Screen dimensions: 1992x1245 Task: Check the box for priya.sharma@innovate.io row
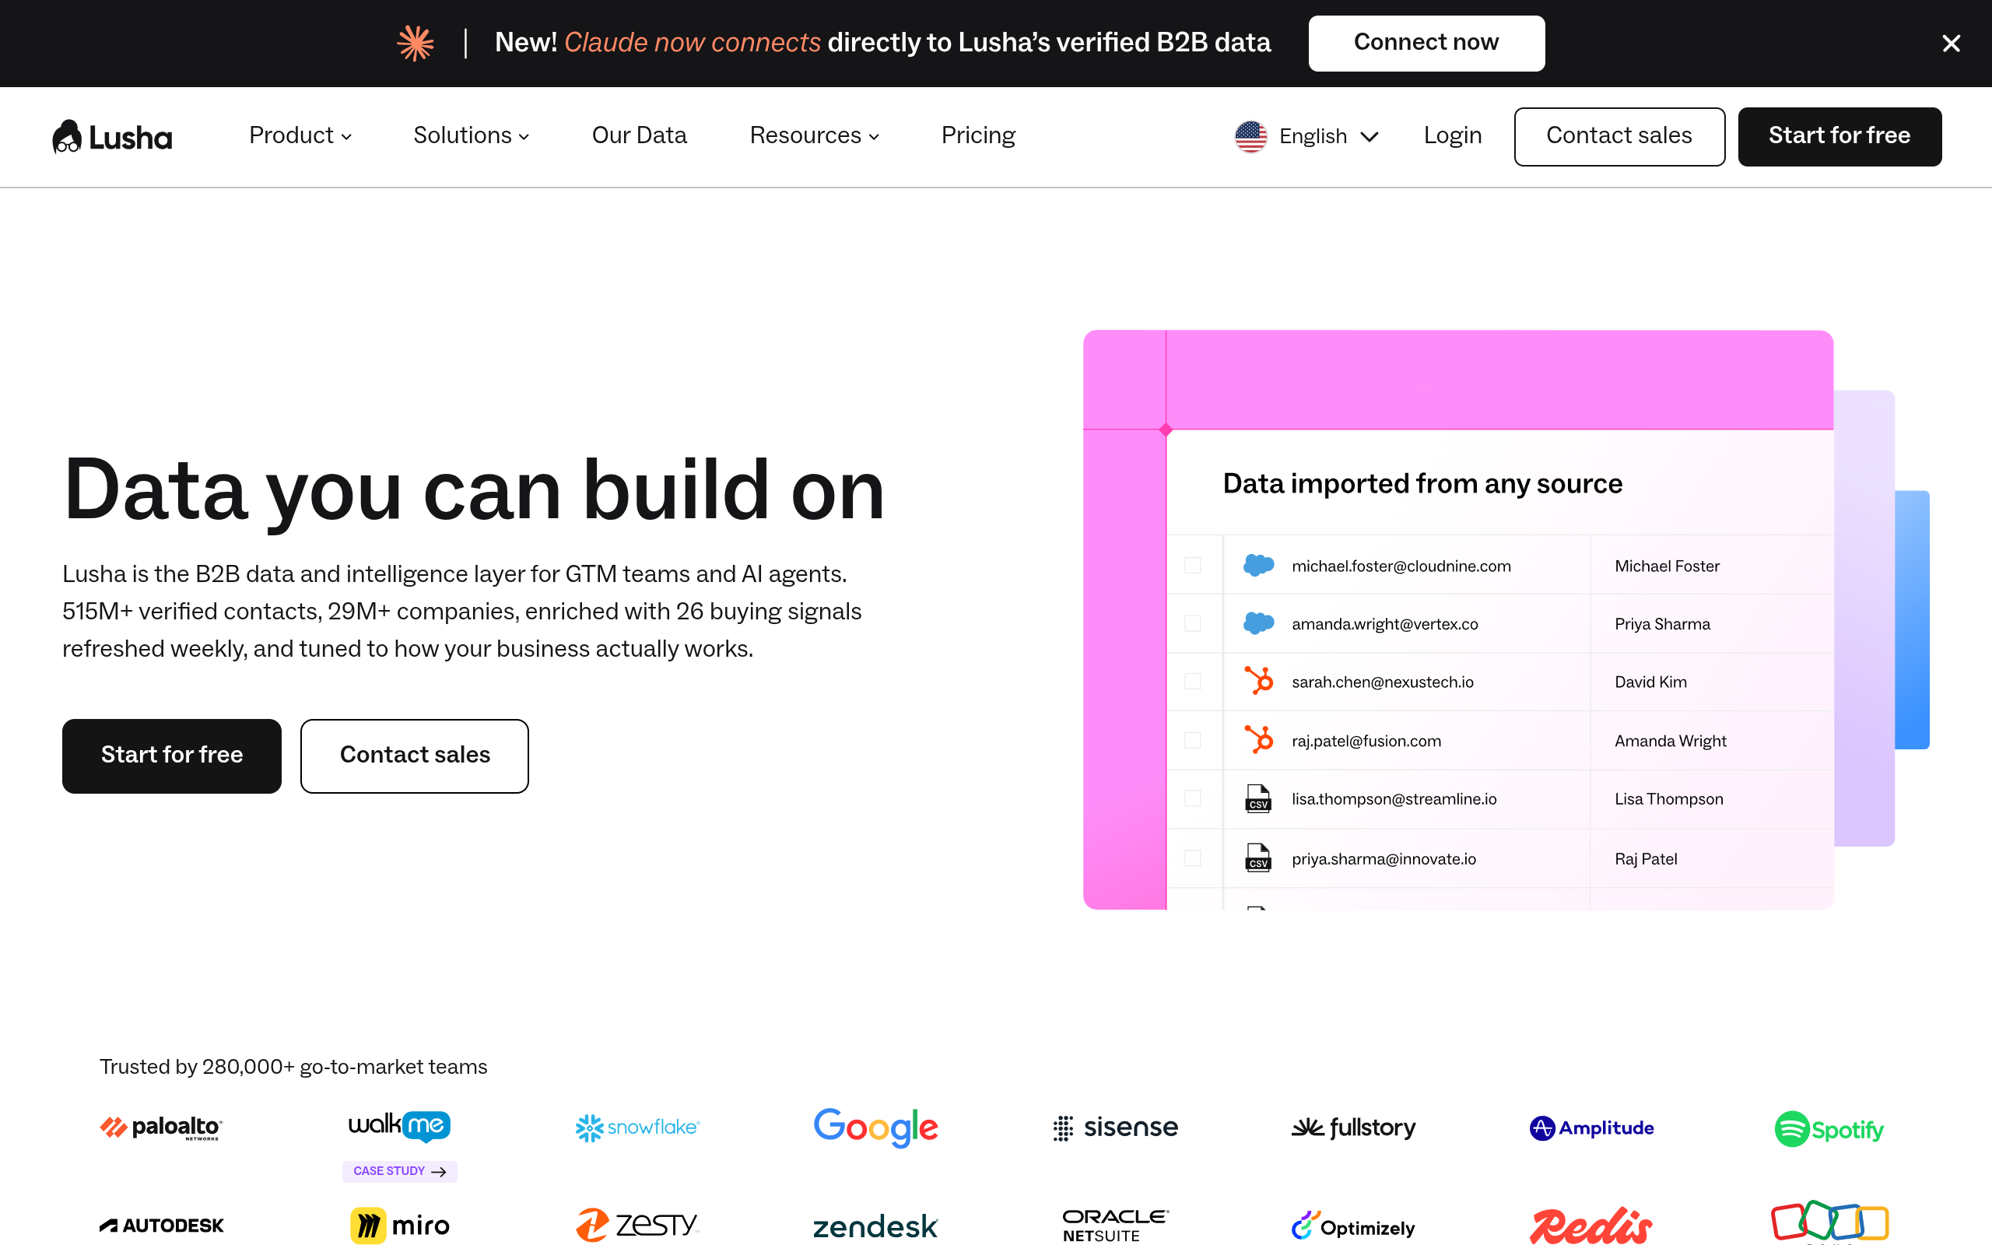(x=1192, y=858)
